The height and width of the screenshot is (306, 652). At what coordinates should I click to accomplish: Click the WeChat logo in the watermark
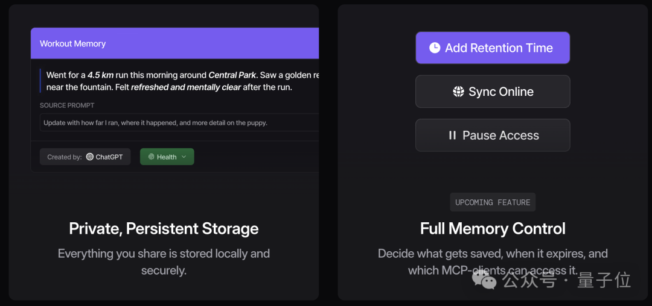pyautogui.click(x=484, y=279)
